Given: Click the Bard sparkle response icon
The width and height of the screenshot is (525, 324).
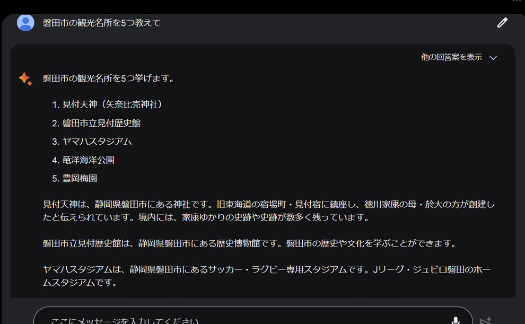Looking at the screenshot, I should tap(25, 78).
